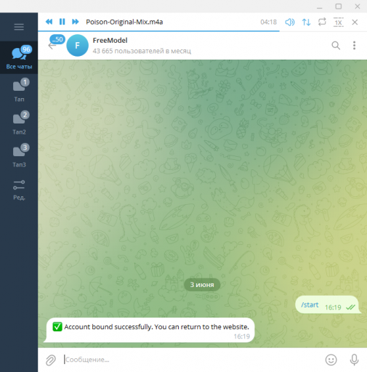Click the /start command in message

pyautogui.click(x=310, y=305)
